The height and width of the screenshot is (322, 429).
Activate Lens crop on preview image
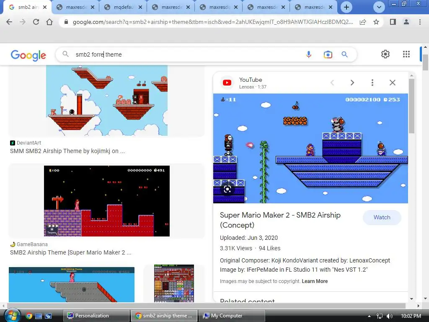click(x=227, y=189)
